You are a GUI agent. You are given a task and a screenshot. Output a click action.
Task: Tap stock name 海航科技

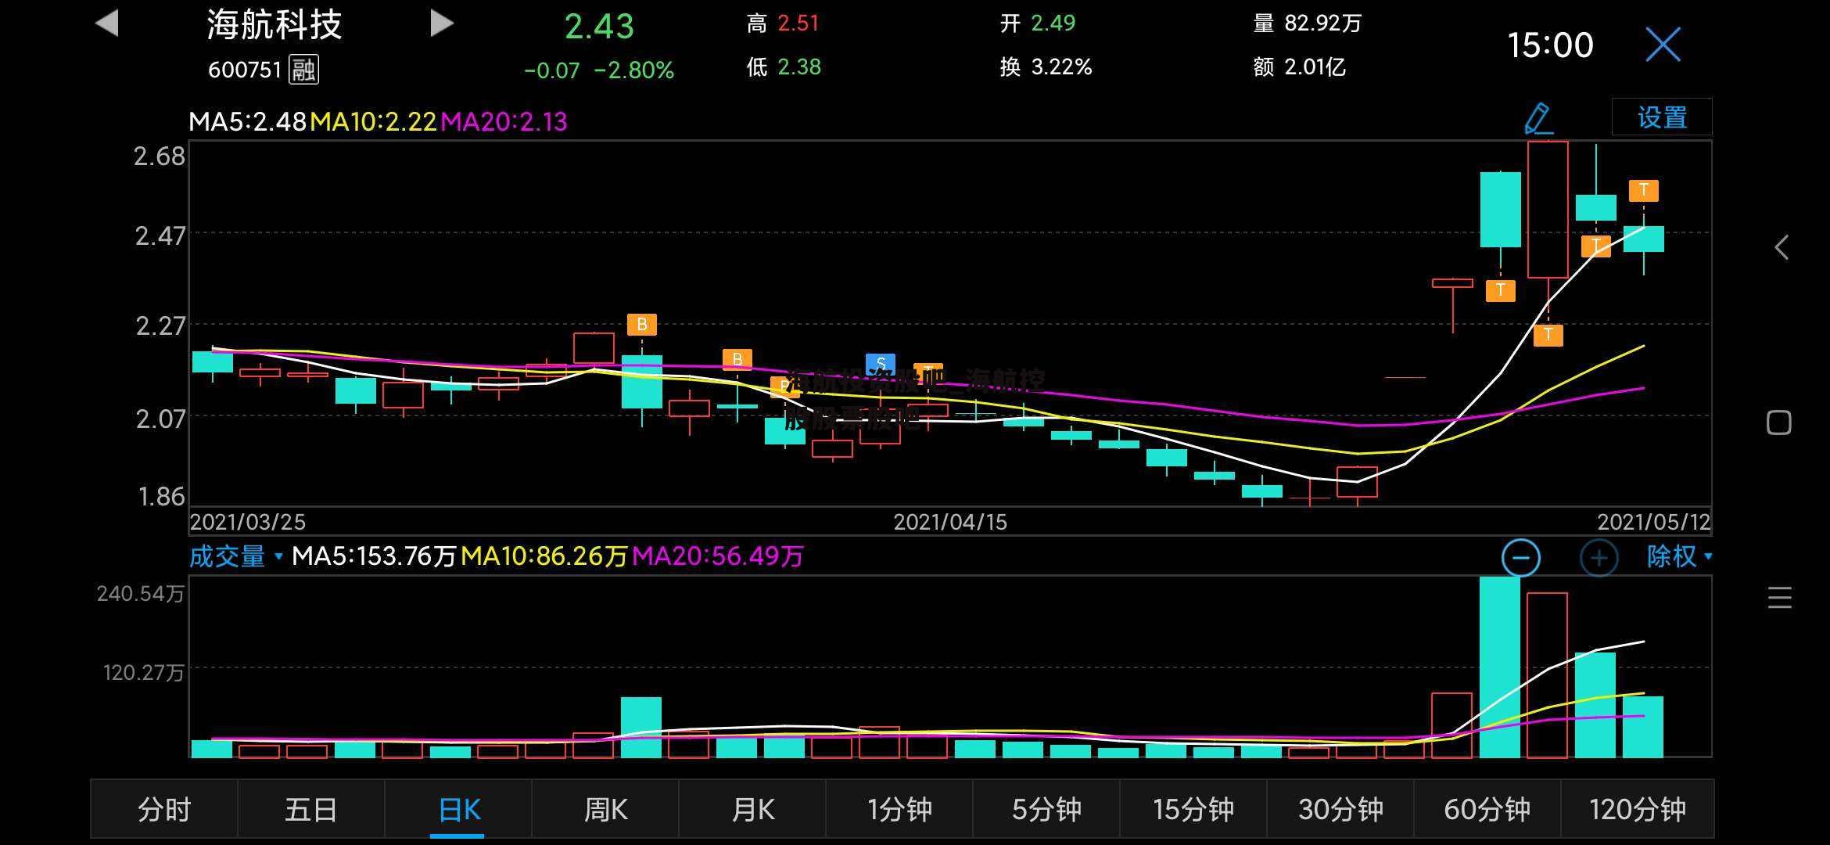coord(274,25)
